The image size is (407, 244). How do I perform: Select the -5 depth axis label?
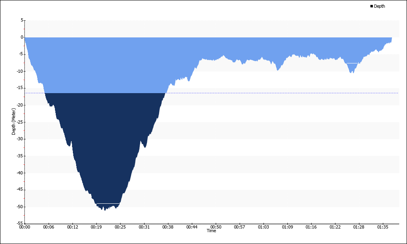coord(21,54)
